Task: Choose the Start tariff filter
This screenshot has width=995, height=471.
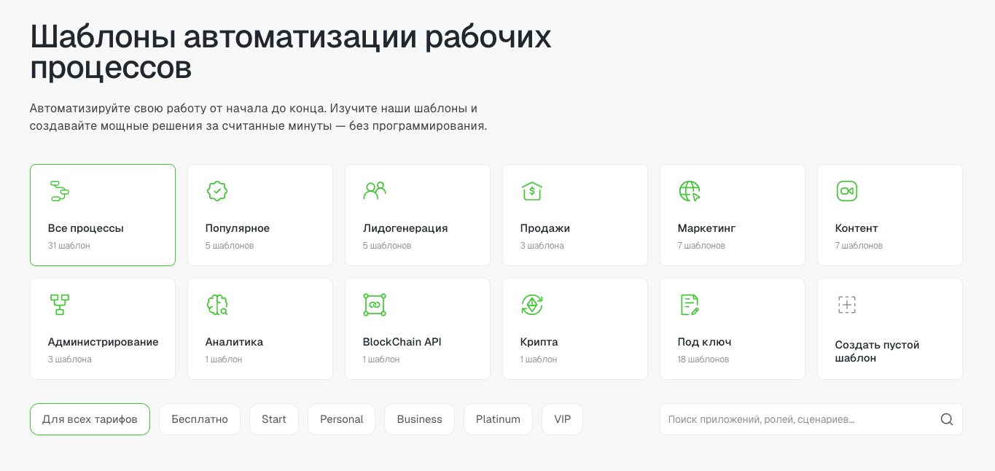Action: pyautogui.click(x=274, y=419)
